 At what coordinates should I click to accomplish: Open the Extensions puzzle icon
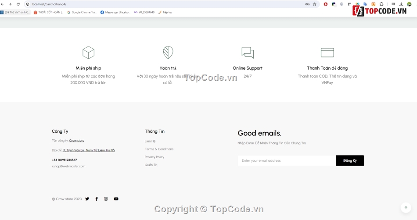pos(381,4)
